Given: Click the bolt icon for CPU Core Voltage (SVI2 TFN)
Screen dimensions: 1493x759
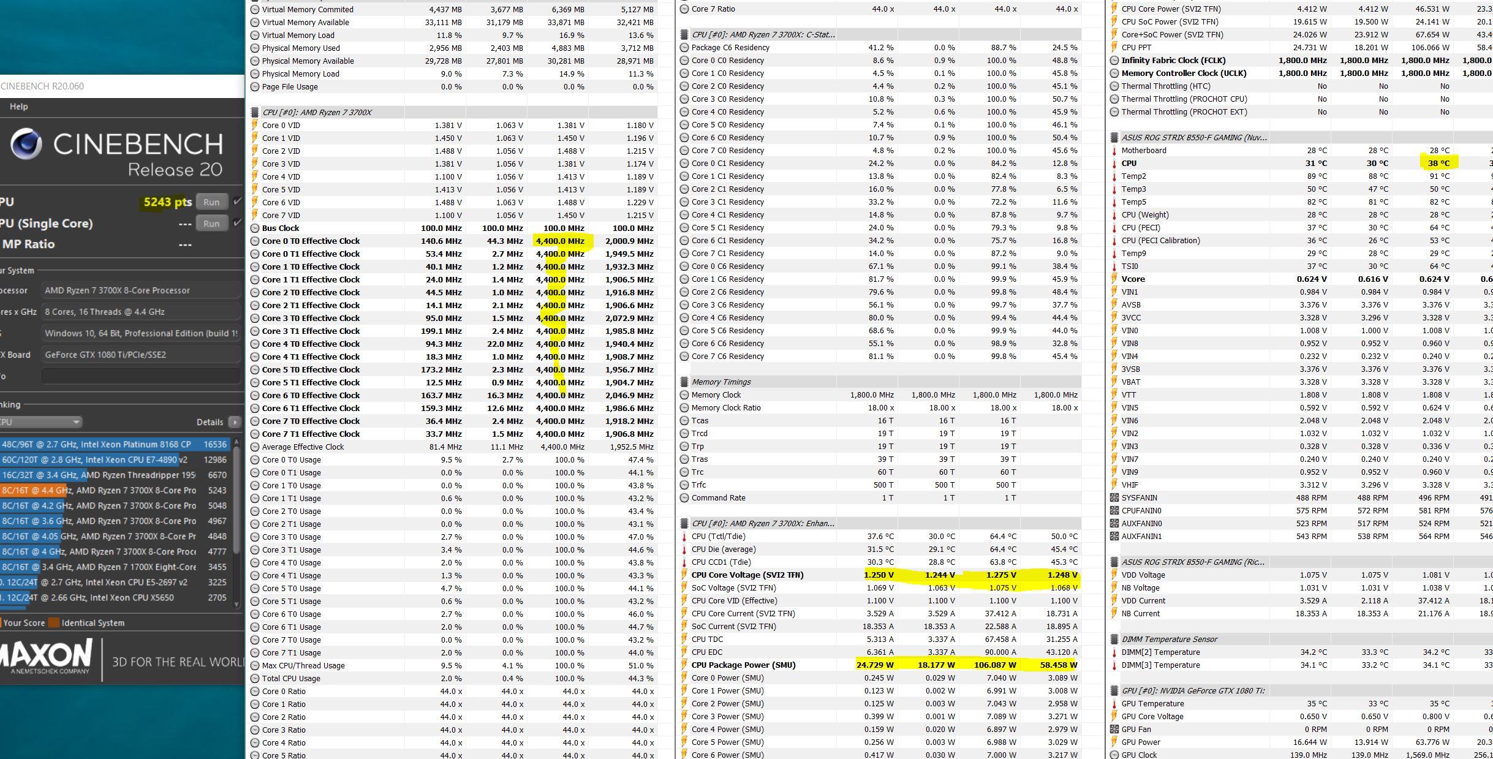Looking at the screenshot, I should tap(684, 575).
